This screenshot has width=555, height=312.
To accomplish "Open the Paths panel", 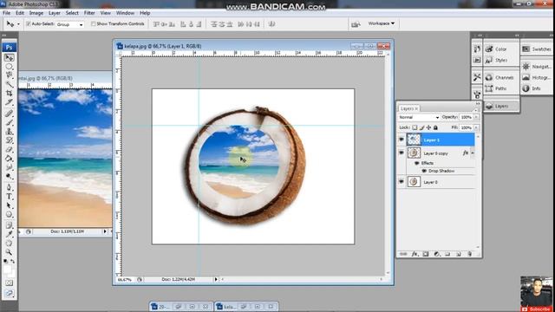I will tap(500, 88).
